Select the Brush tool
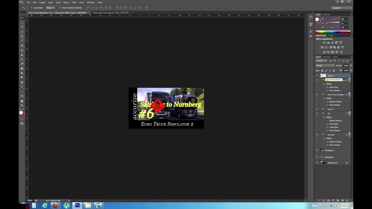 click(x=22, y=50)
